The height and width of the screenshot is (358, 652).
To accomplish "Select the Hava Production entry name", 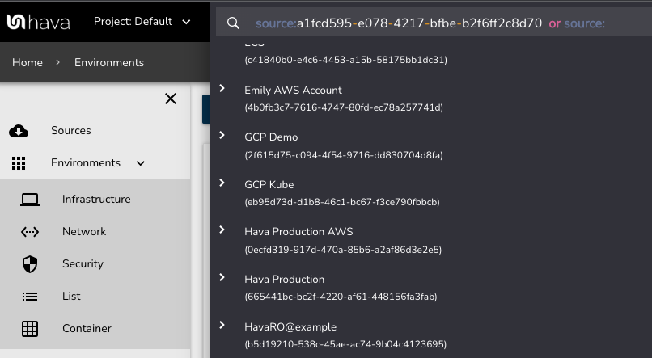I will point(285,280).
